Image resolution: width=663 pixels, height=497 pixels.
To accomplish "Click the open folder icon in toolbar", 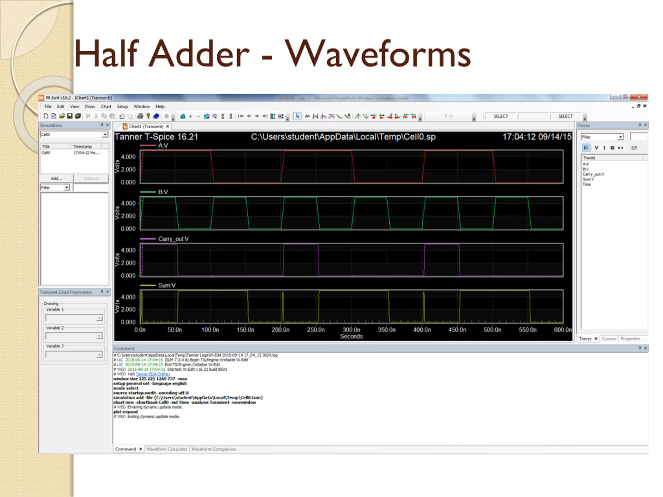I will pos(62,116).
